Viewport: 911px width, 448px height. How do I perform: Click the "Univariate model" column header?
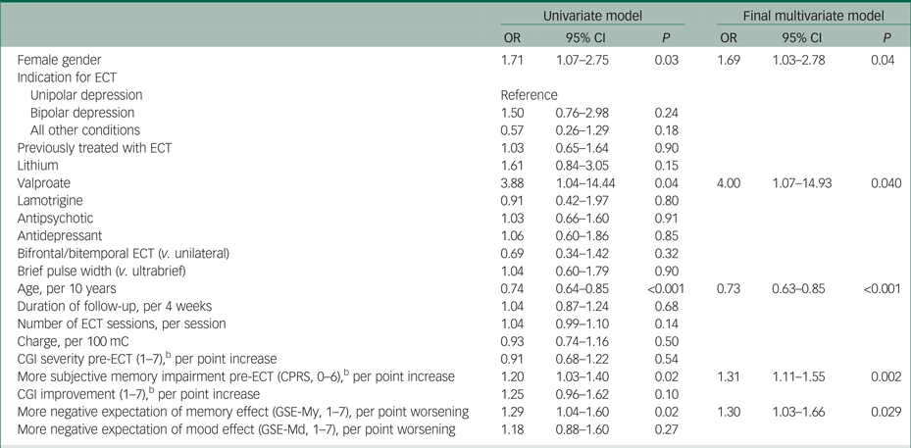click(x=592, y=16)
